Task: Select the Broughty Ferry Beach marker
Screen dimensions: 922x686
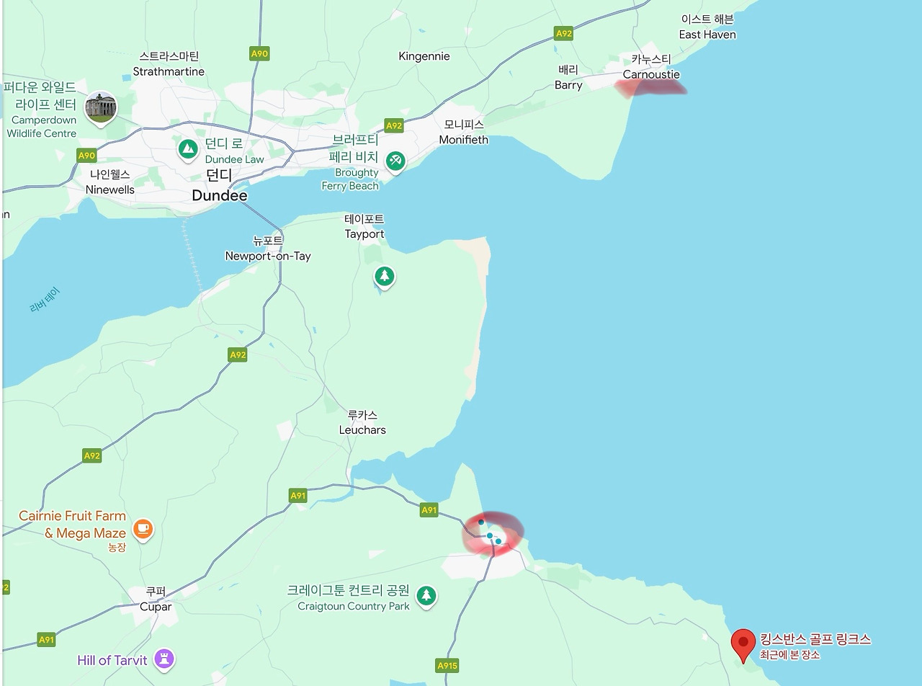Action: 395,161
